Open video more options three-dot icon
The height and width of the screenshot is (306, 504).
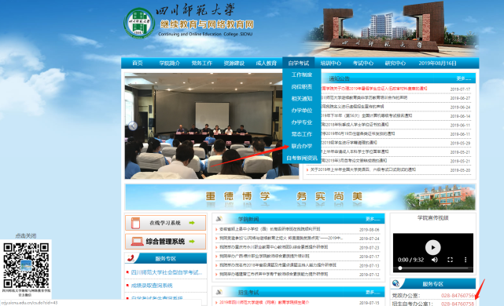pos(465,260)
